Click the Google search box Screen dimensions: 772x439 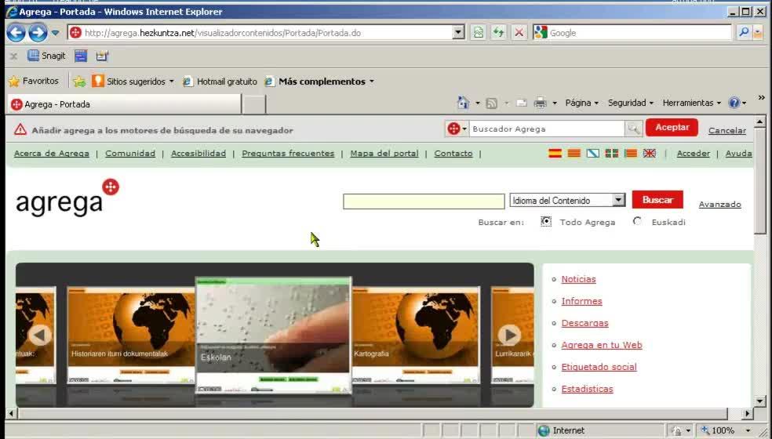tap(639, 33)
